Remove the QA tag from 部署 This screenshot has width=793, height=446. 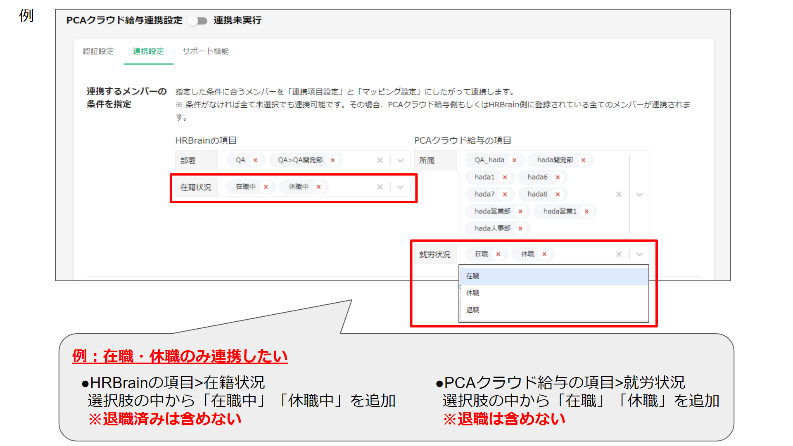click(x=255, y=160)
